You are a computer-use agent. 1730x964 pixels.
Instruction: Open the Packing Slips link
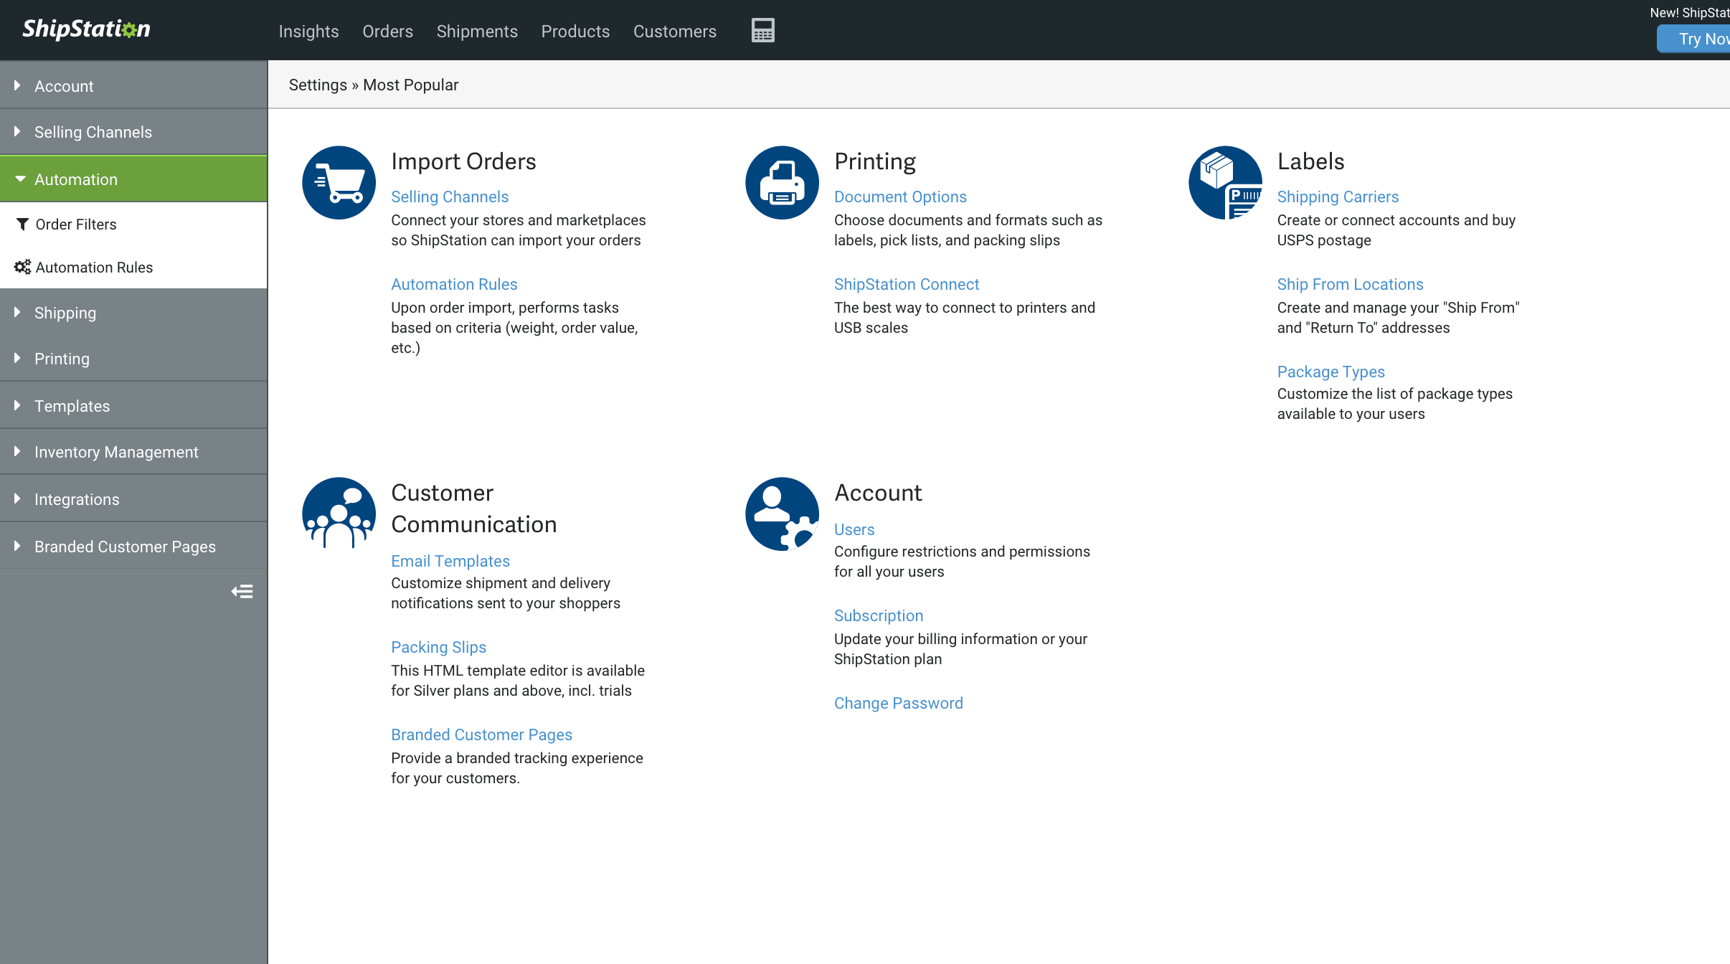pos(438,647)
